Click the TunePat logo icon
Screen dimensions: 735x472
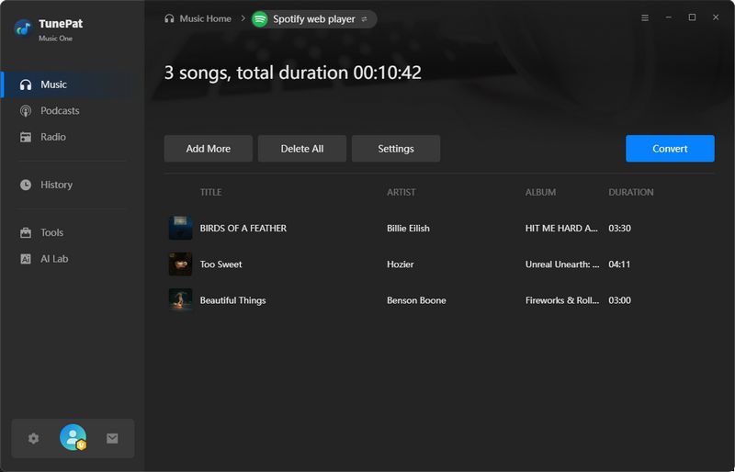click(x=22, y=28)
